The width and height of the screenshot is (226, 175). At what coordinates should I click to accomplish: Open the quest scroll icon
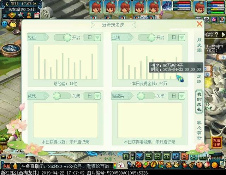[177, 165]
